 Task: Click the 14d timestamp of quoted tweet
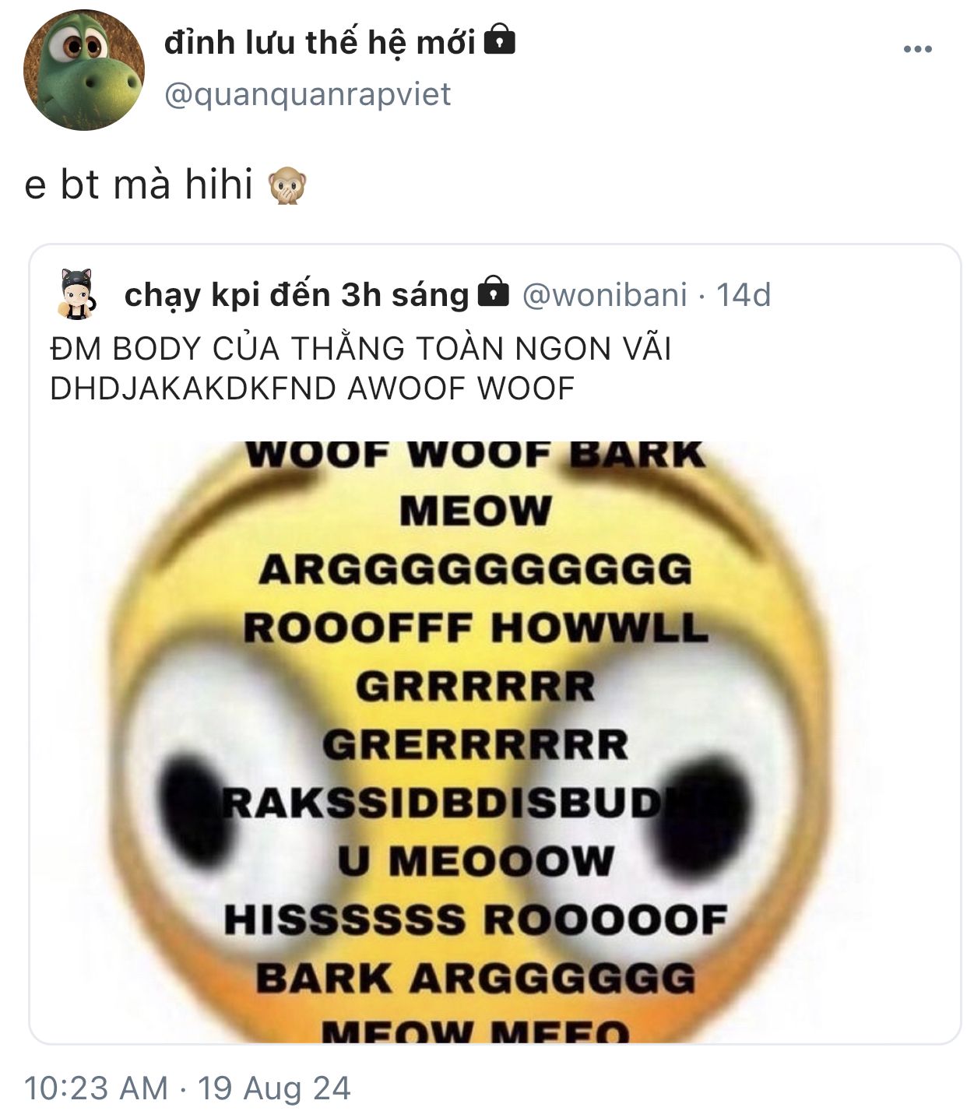point(743,295)
